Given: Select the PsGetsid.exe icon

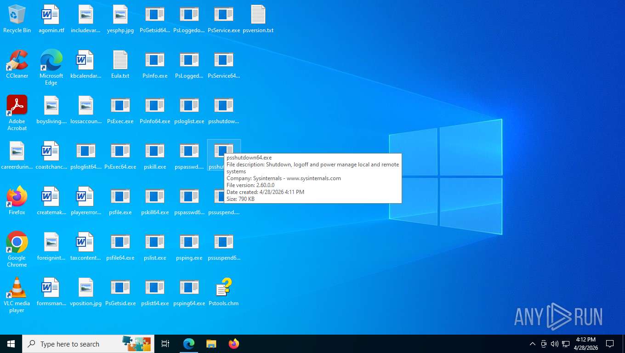Looking at the screenshot, I should point(120,292).
